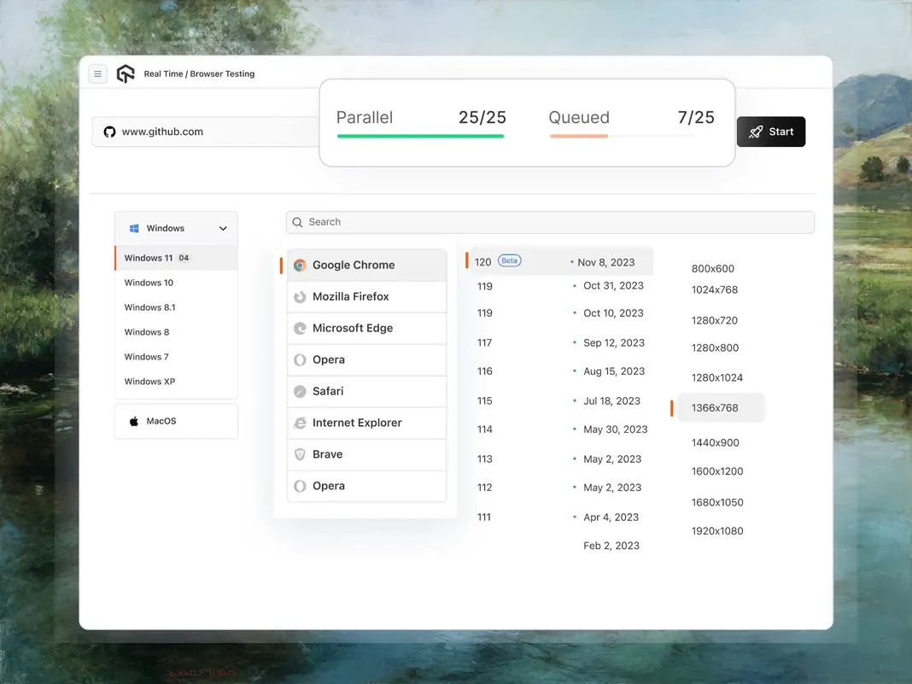Screen dimensions: 912x684
Task: Click the Microsoft Edge icon
Action: click(x=300, y=328)
